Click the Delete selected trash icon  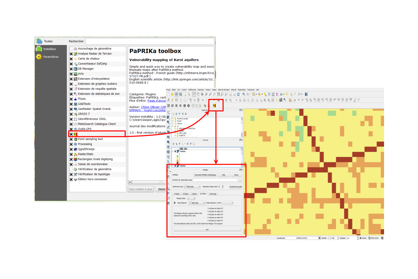[x=198, y=100]
